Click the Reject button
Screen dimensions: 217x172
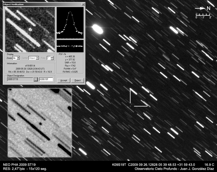(x=77, y=80)
